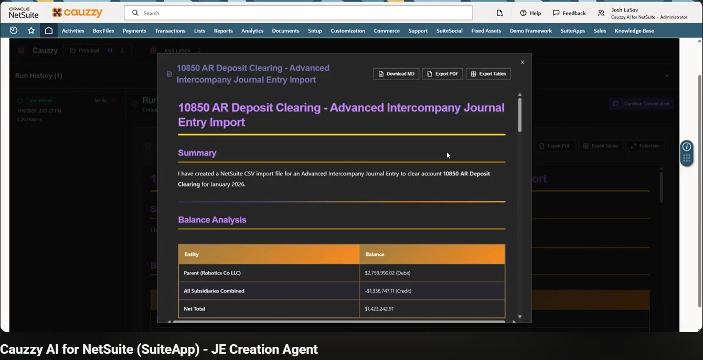Open the Fixed Assets menu

(486, 31)
